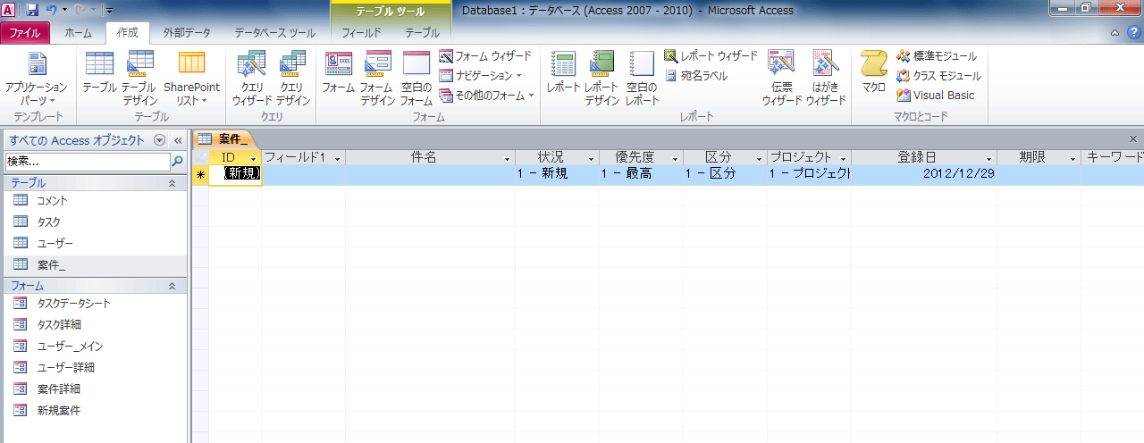Viewport: 1144px width, 443px height.
Task: Click the 1 - 新規 cell
Action: (557, 174)
